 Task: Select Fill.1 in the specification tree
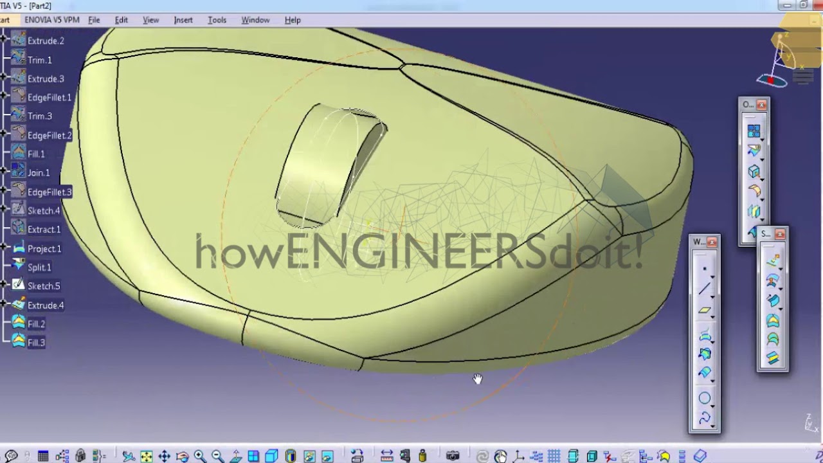36,154
